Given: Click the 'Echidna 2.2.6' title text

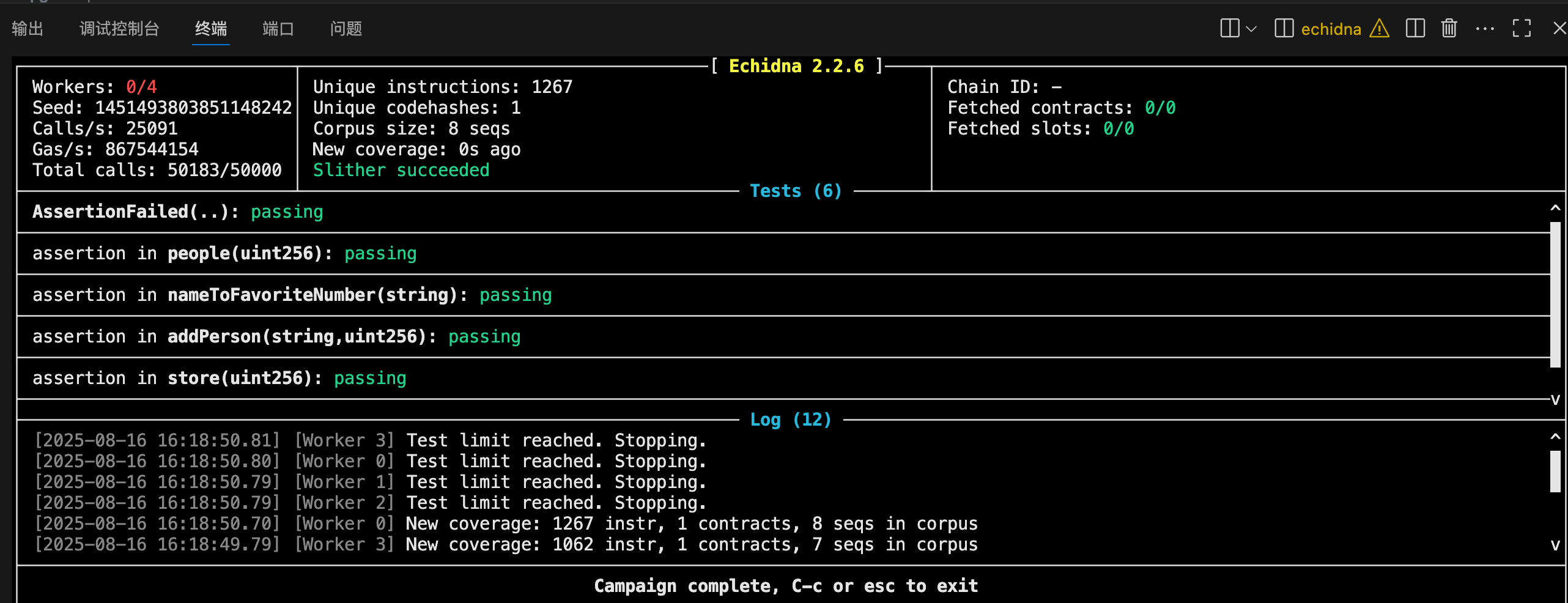Looking at the screenshot, I should pos(796,66).
